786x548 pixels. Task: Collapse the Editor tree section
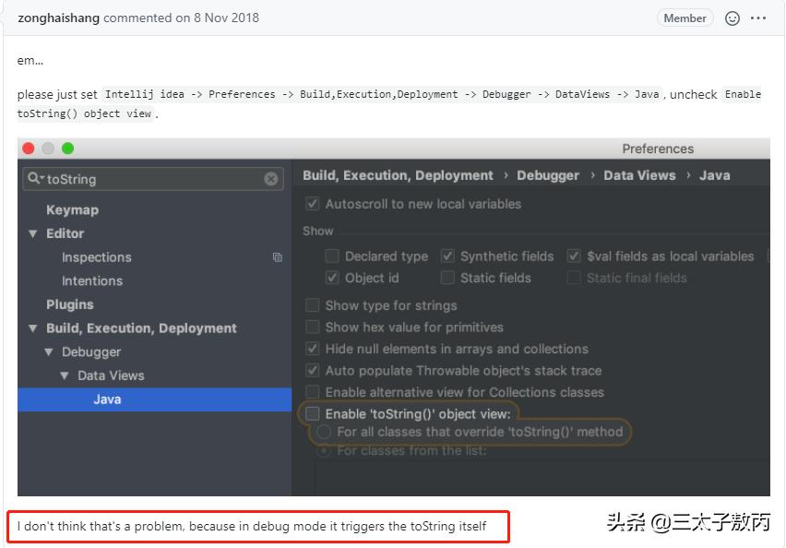pyautogui.click(x=33, y=234)
